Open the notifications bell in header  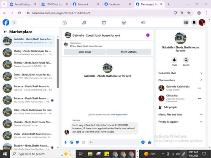(194, 22)
